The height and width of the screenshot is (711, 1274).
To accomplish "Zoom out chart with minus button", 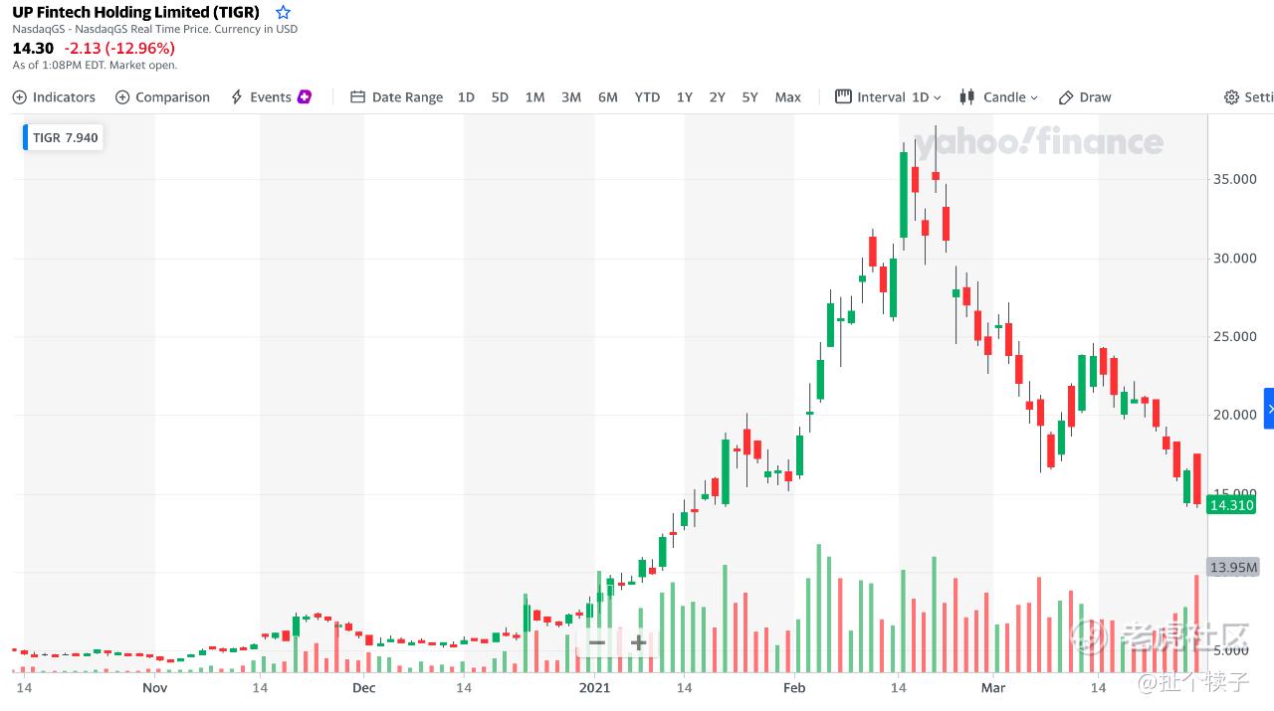I will pyautogui.click(x=597, y=642).
